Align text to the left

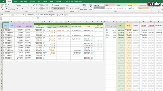click(39, 8)
